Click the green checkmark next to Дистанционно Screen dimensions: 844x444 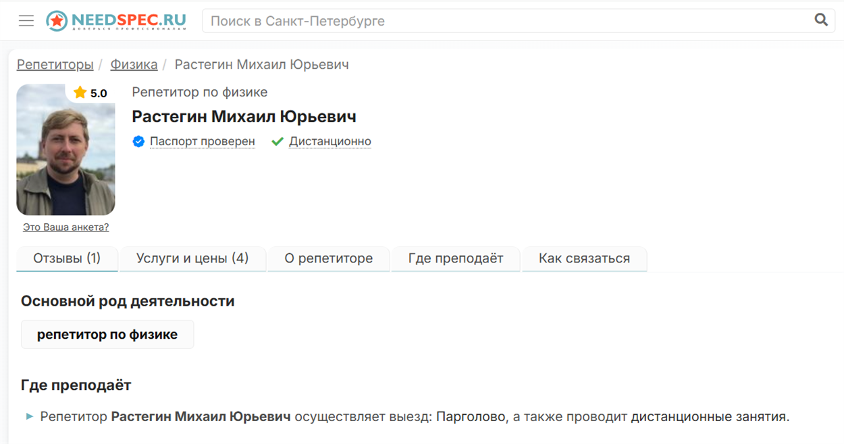pyautogui.click(x=277, y=142)
